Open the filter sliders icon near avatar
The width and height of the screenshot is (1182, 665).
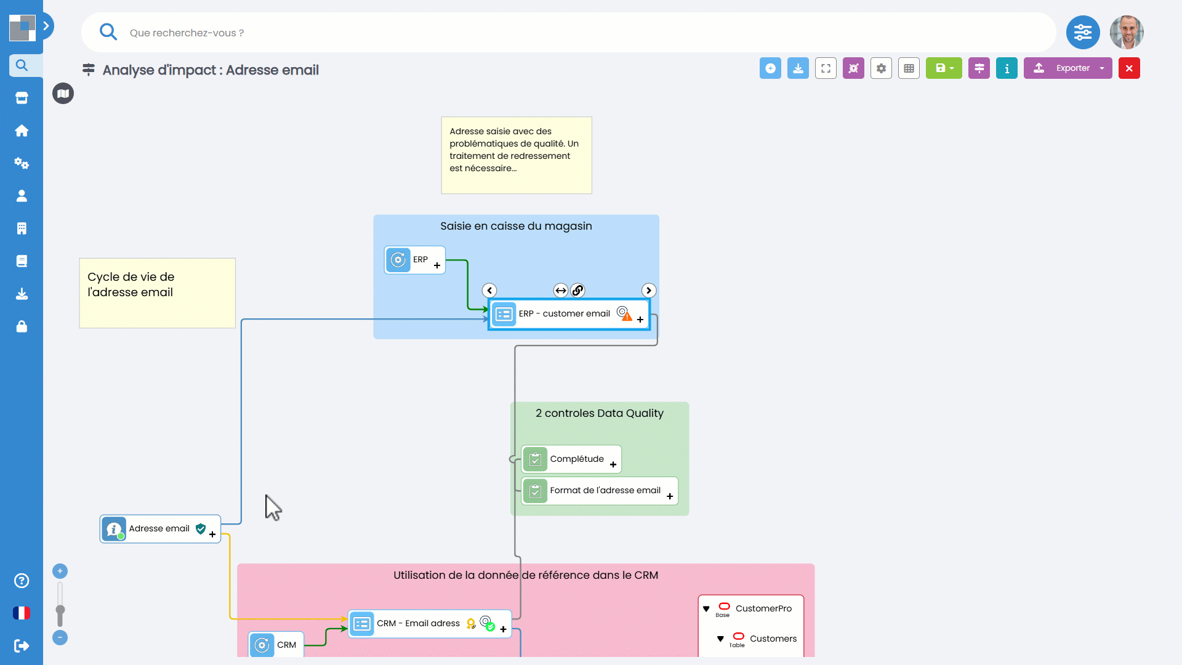pyautogui.click(x=1083, y=33)
